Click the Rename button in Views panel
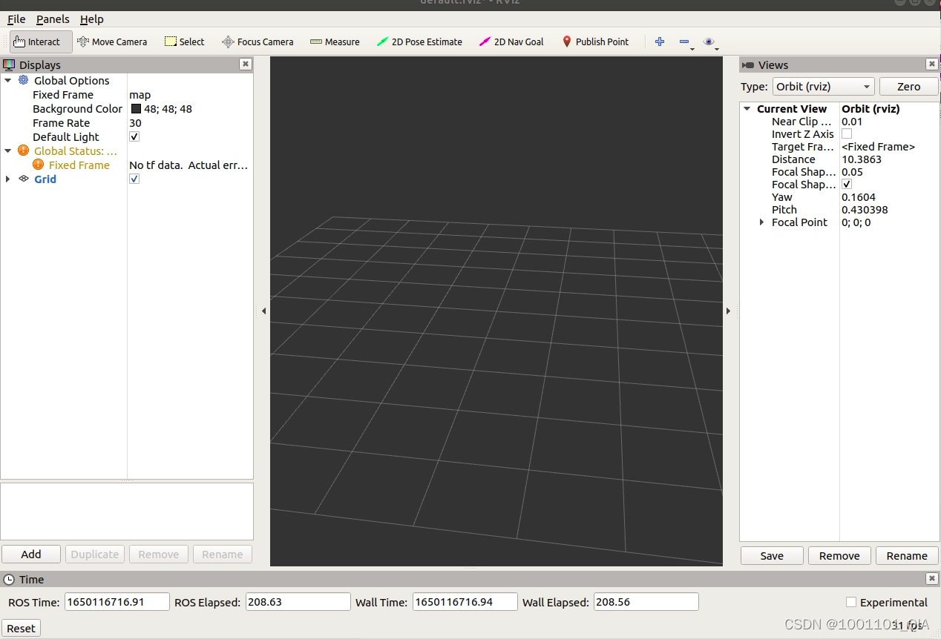 coord(907,555)
